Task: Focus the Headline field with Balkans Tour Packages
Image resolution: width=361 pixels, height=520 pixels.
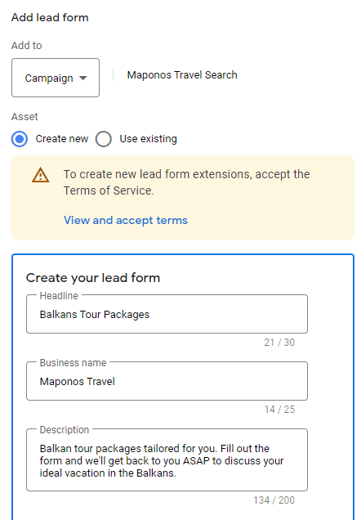Action: point(167,314)
